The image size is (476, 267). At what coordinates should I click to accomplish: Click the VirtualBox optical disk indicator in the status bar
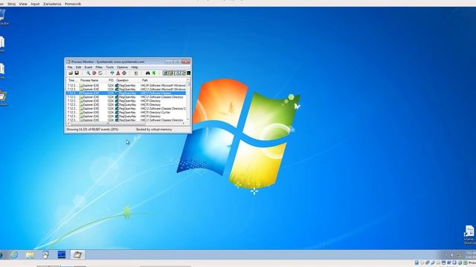coord(422,263)
